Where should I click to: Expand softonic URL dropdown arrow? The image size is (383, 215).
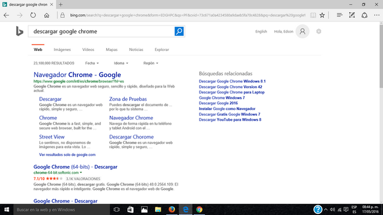coord(81,173)
